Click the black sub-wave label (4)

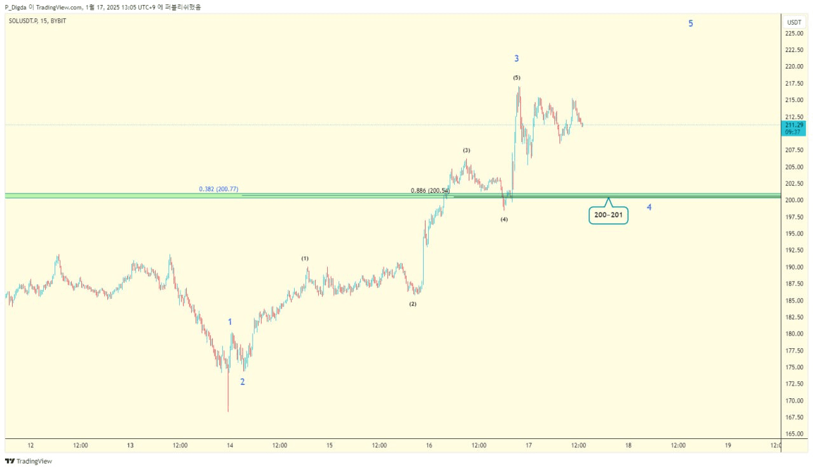pyautogui.click(x=504, y=219)
